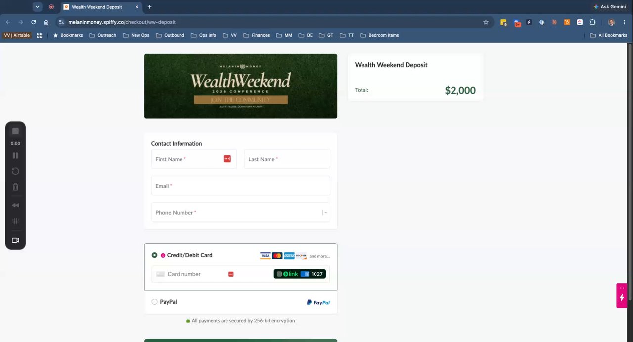
Task: Select the Credit/Debit Card radio
Action: (x=154, y=255)
